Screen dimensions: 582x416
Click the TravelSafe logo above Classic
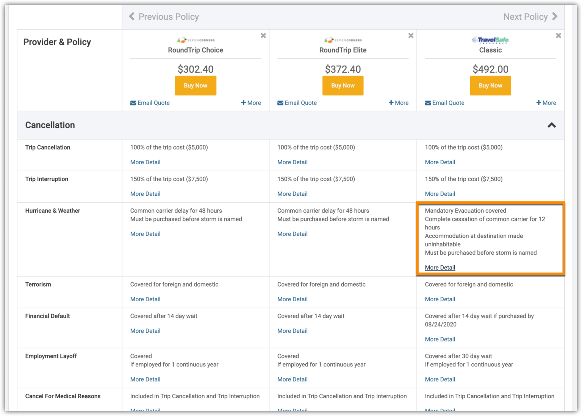tap(490, 40)
